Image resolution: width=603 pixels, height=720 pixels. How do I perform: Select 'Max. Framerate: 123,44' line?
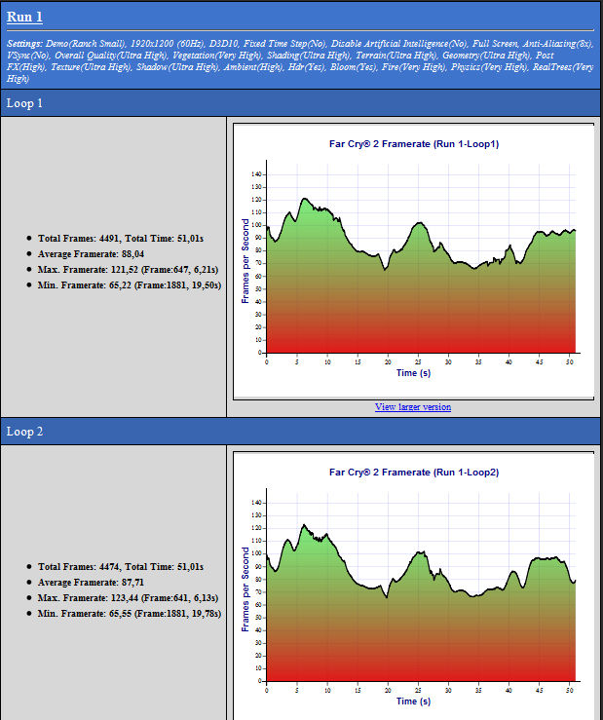tap(129, 598)
